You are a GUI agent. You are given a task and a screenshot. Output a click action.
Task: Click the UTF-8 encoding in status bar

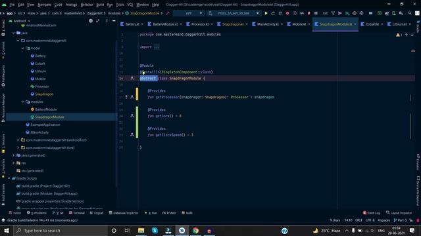point(370,220)
